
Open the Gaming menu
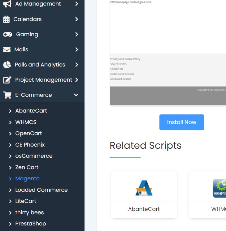click(27, 34)
